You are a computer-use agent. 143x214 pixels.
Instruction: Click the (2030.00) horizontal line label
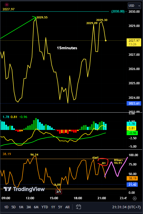pos(118,11)
